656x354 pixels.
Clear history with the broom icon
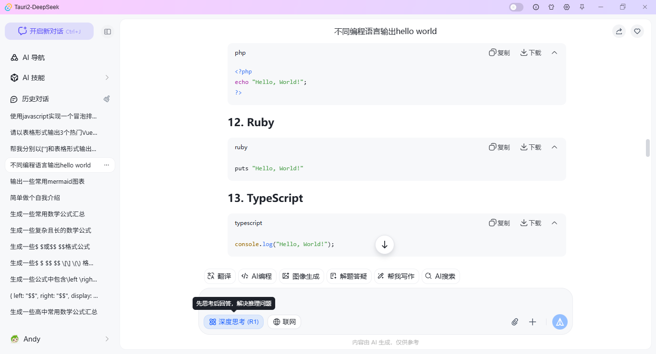coord(107,99)
